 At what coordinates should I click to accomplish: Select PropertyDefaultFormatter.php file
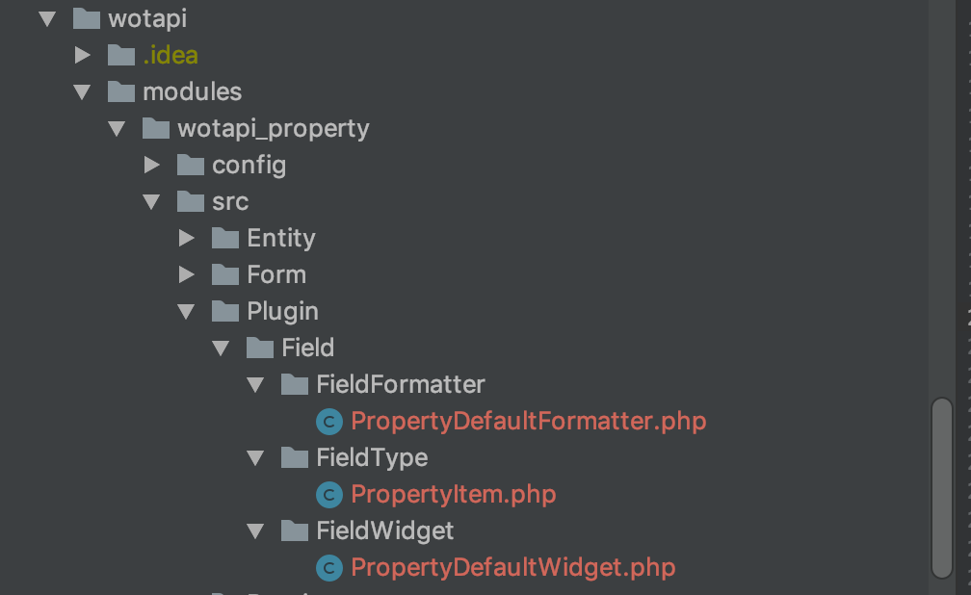pos(528,422)
